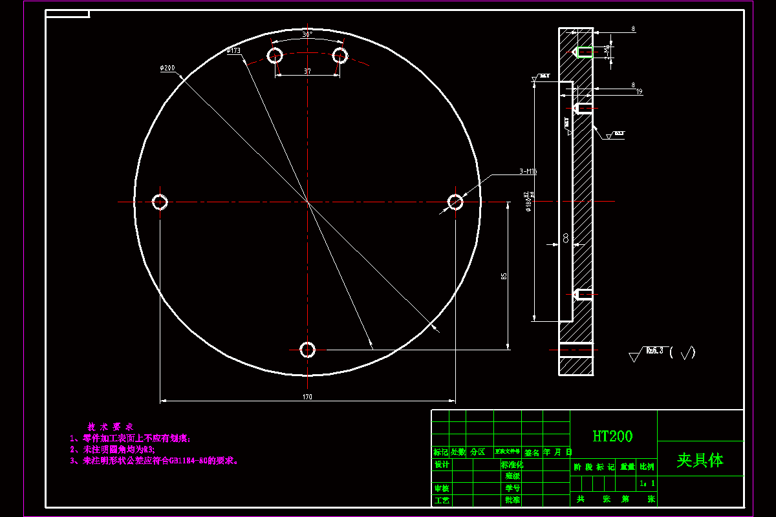
Task: Click the 处数 cell in the title block
Action: click(x=457, y=452)
